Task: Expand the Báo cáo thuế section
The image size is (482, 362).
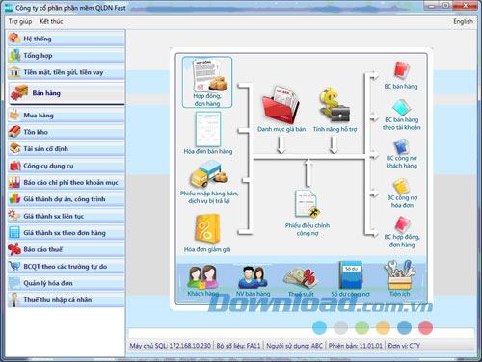Action: 66,249
